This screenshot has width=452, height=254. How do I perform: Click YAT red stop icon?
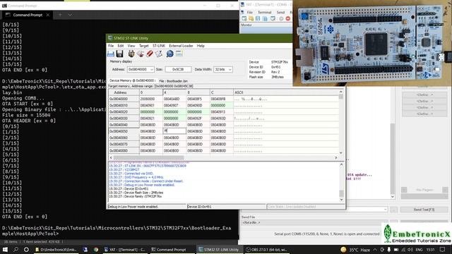point(287,19)
